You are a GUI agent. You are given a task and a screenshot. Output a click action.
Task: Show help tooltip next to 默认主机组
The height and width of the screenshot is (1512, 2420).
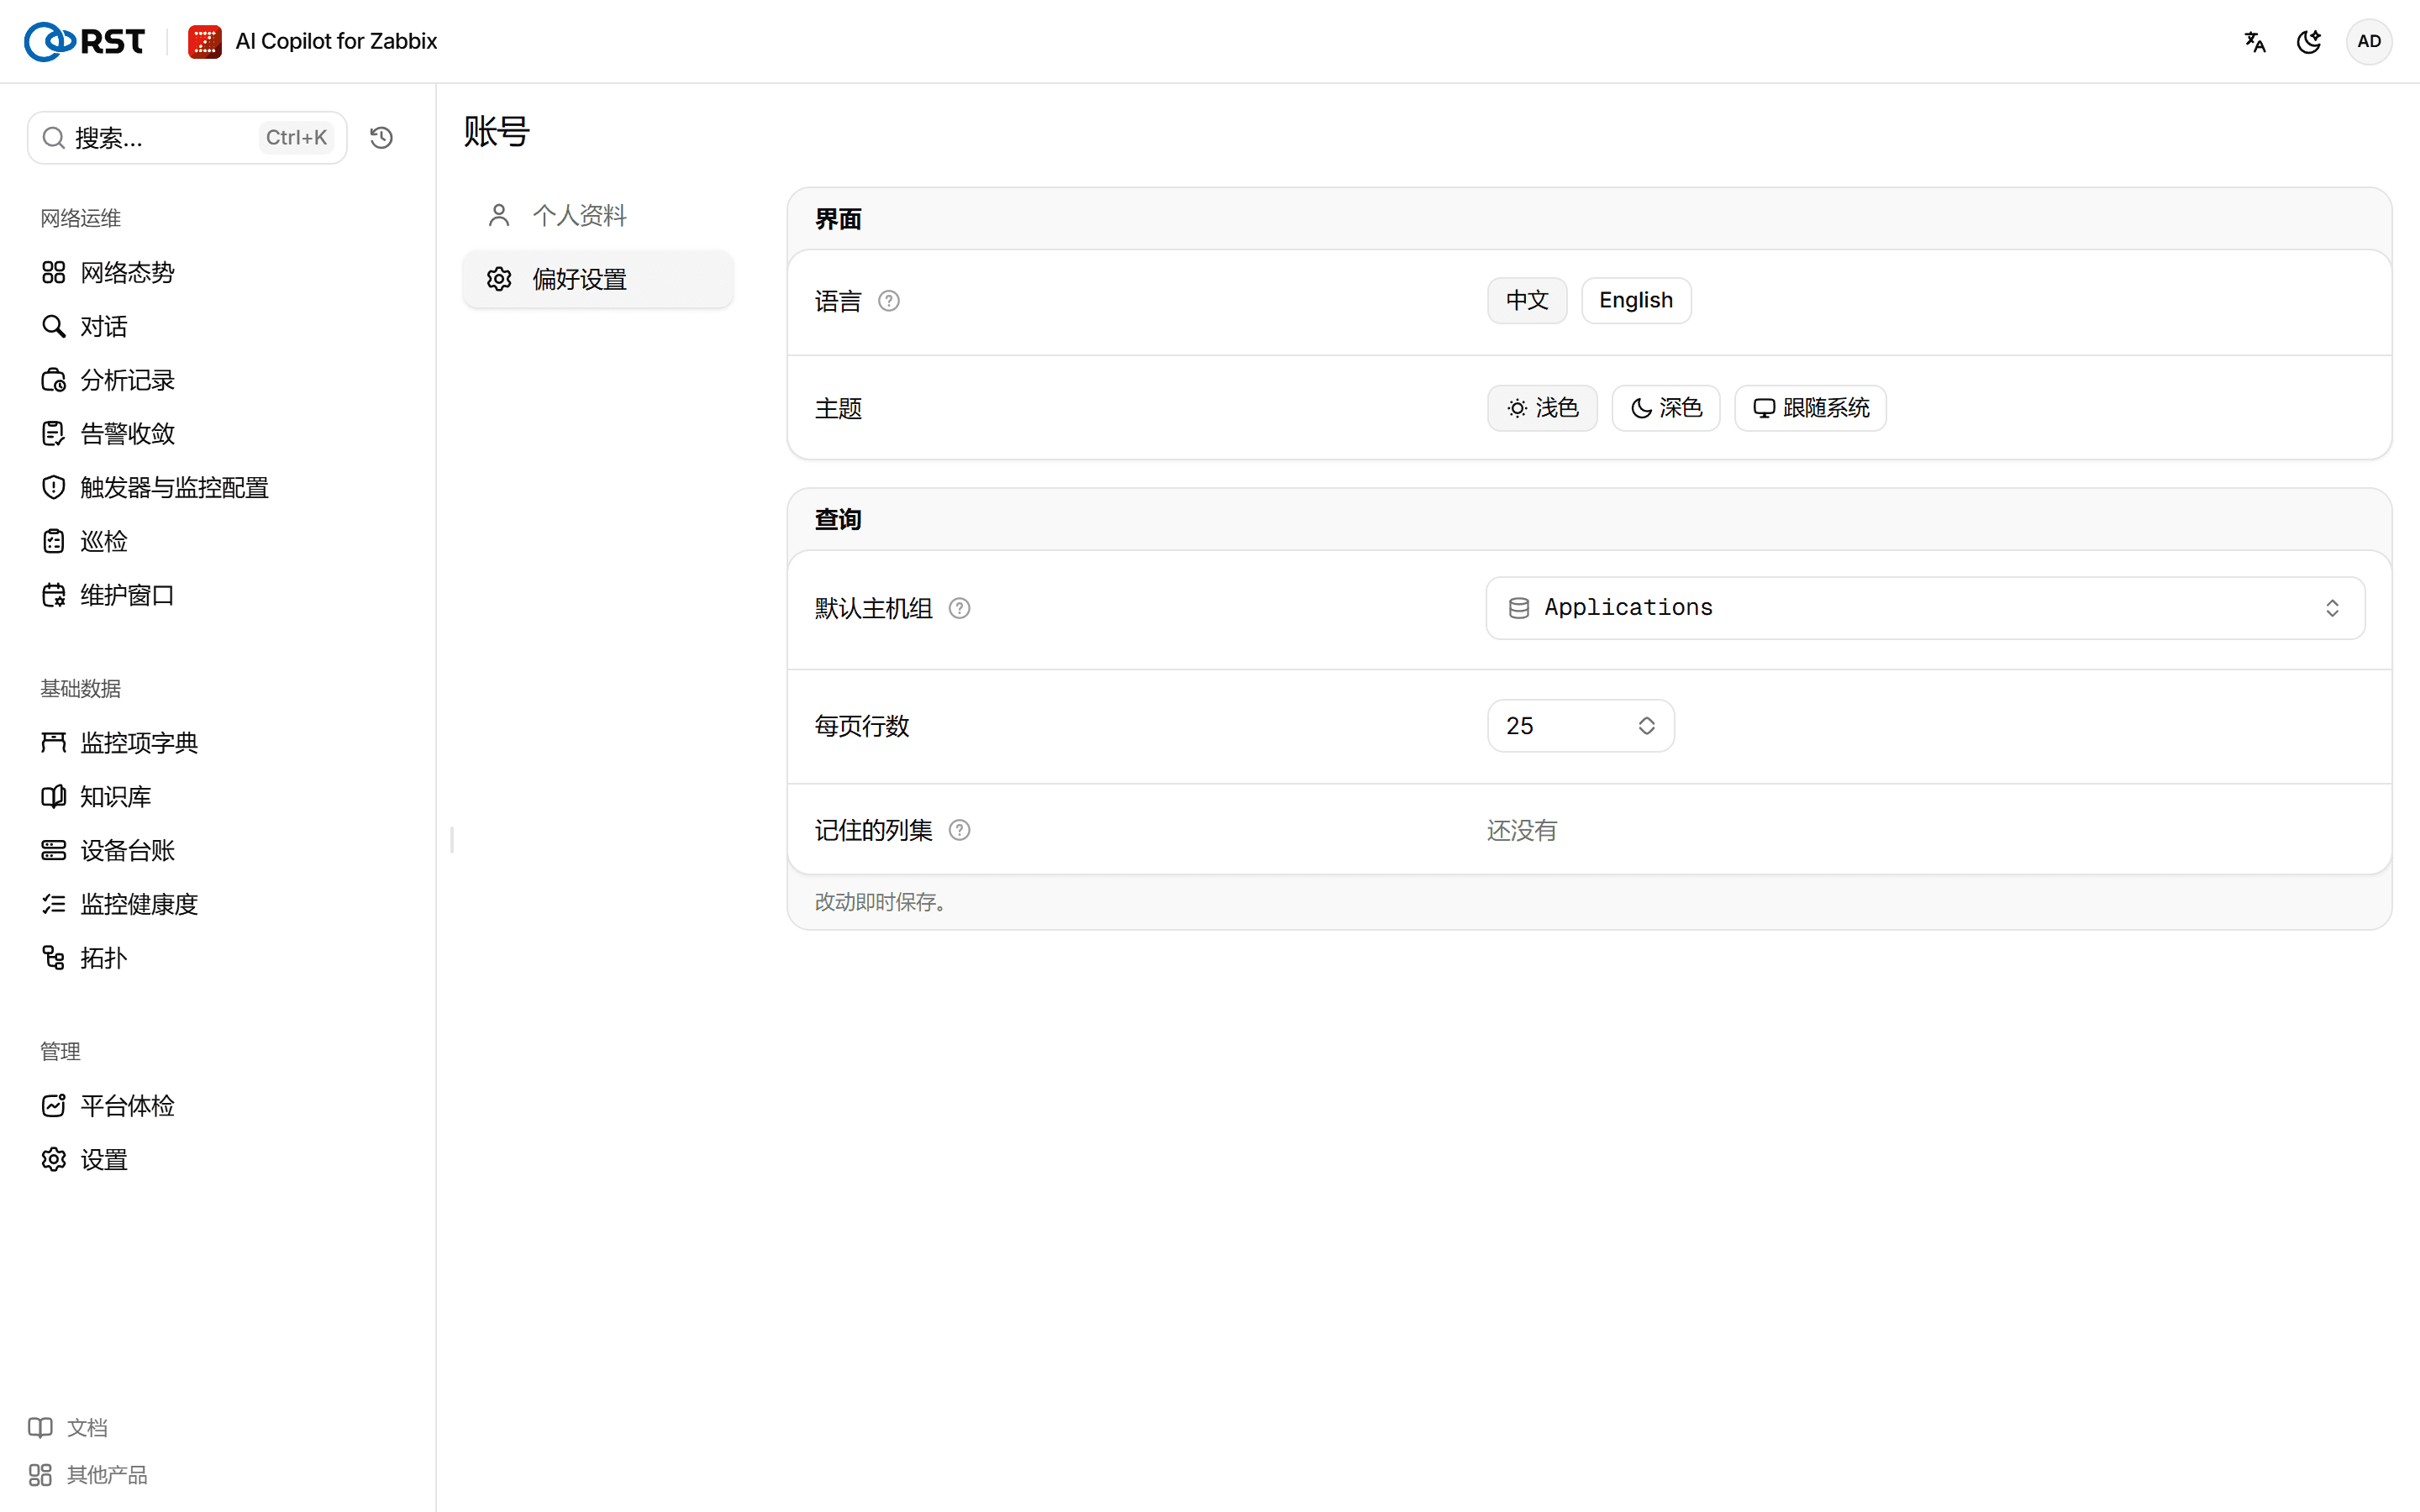pos(959,608)
